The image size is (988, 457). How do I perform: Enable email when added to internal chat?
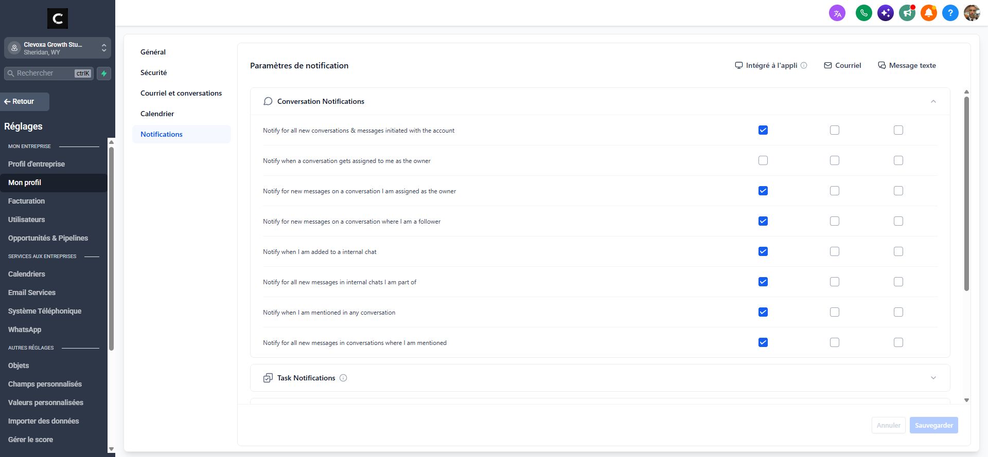[x=835, y=251]
